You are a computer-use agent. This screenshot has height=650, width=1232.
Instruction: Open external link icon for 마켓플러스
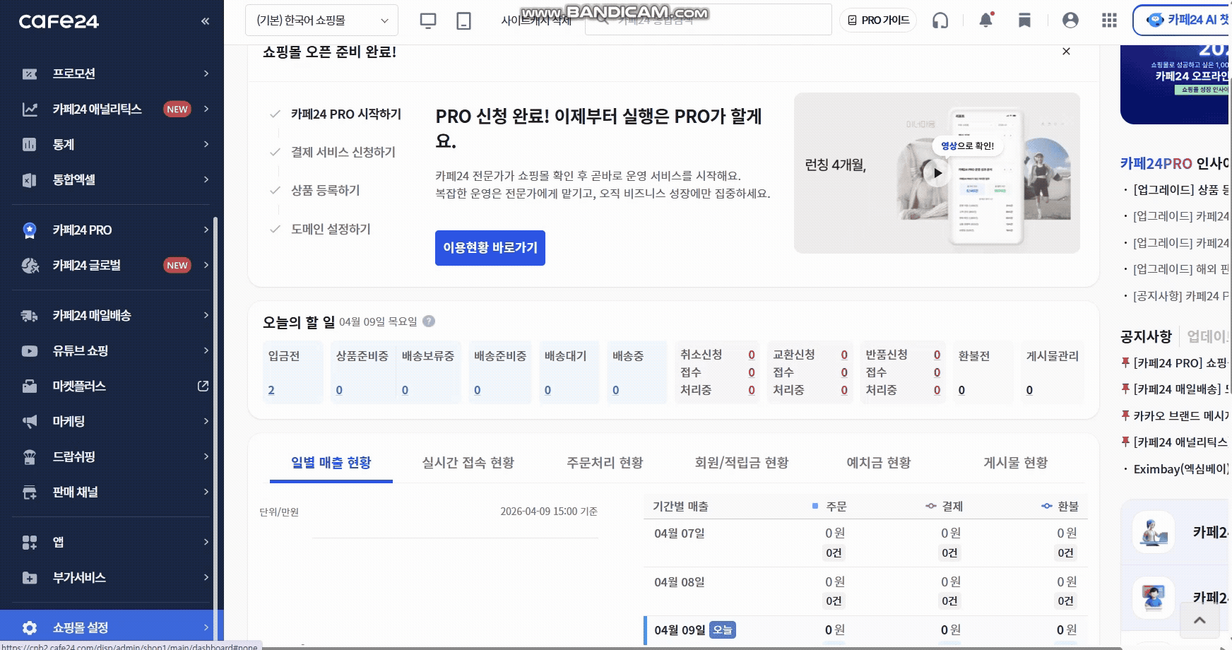(203, 386)
